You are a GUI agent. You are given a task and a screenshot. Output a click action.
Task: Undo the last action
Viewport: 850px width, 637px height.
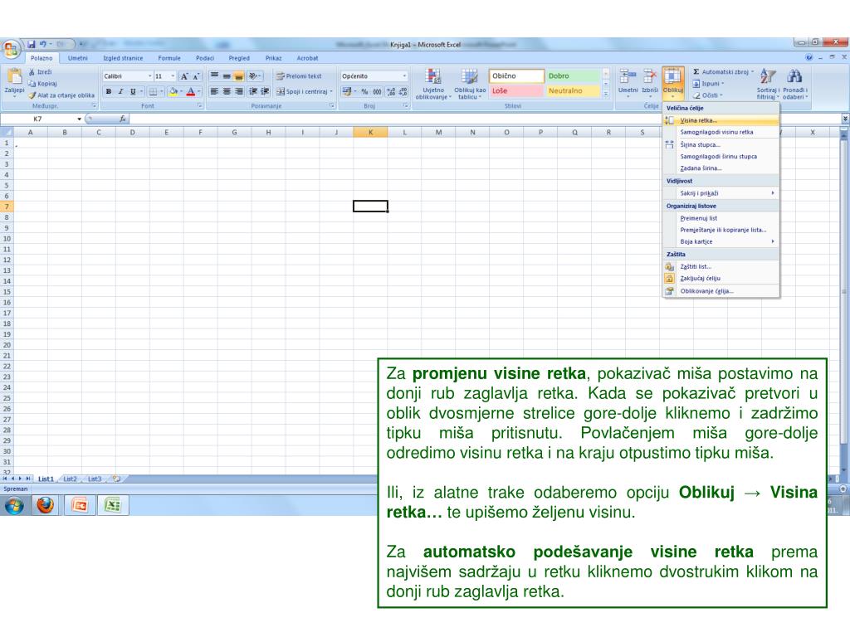click(x=43, y=45)
